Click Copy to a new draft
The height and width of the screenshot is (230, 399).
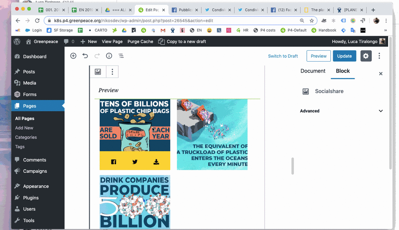tap(182, 42)
